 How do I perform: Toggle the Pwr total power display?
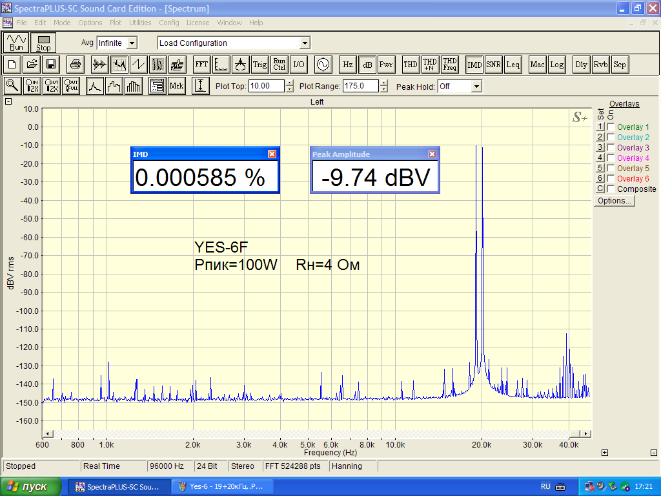[386, 65]
